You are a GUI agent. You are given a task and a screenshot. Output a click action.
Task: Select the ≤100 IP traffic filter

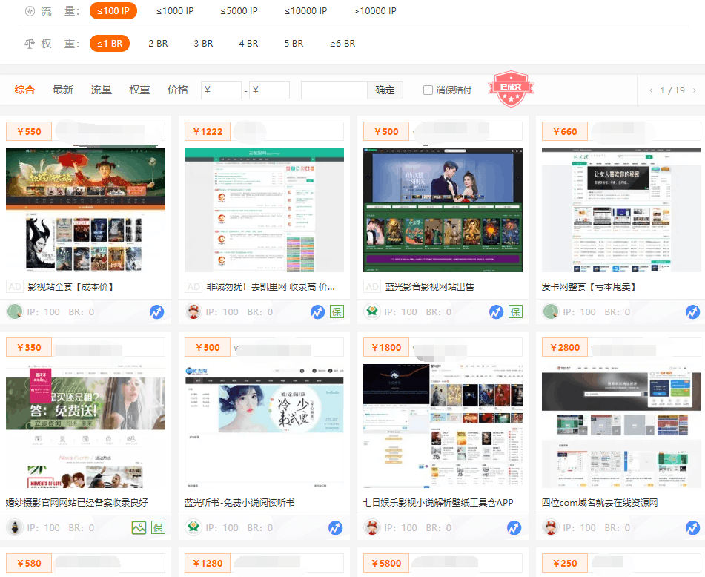click(x=113, y=10)
